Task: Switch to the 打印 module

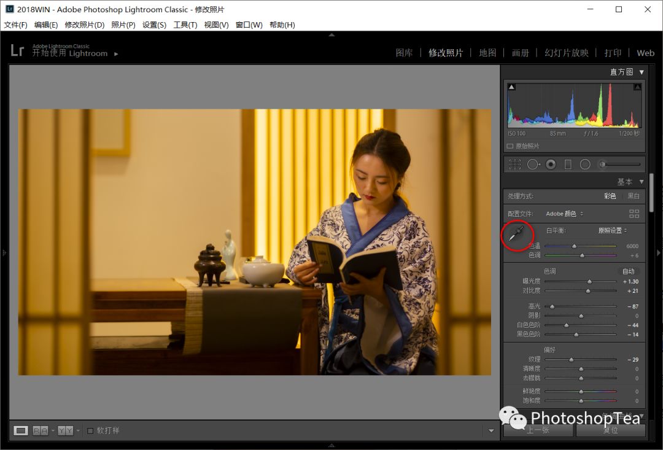Action: point(613,53)
